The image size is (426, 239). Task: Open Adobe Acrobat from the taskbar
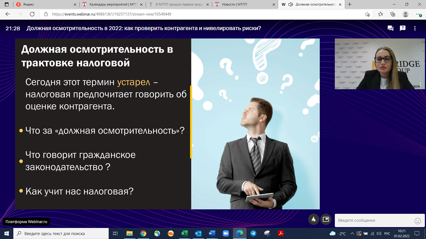click(x=281, y=234)
